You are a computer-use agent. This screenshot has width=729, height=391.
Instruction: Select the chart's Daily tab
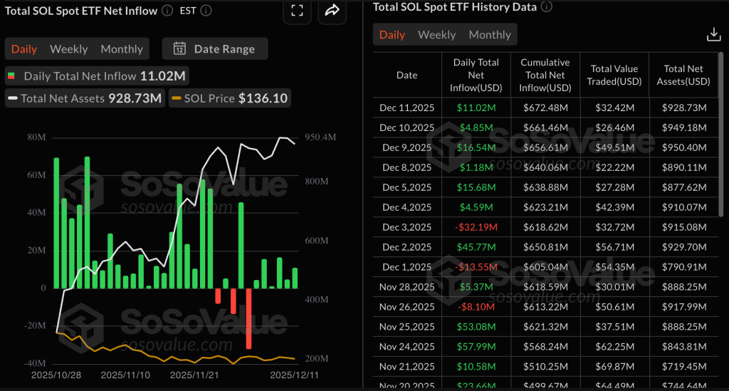click(x=24, y=49)
